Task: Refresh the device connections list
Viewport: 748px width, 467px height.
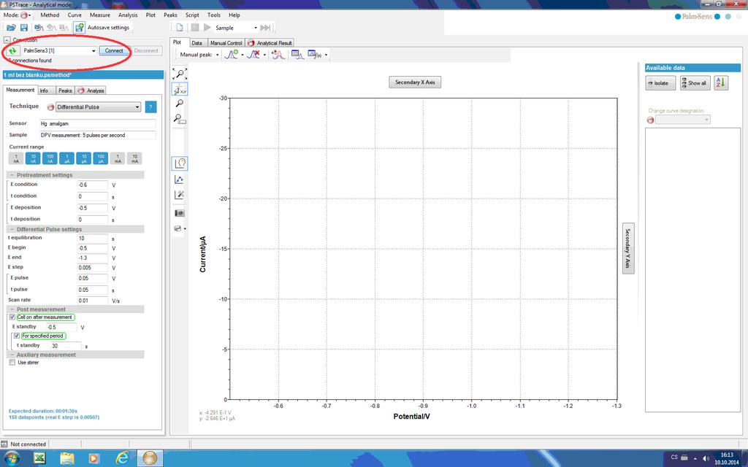Action: (x=12, y=50)
